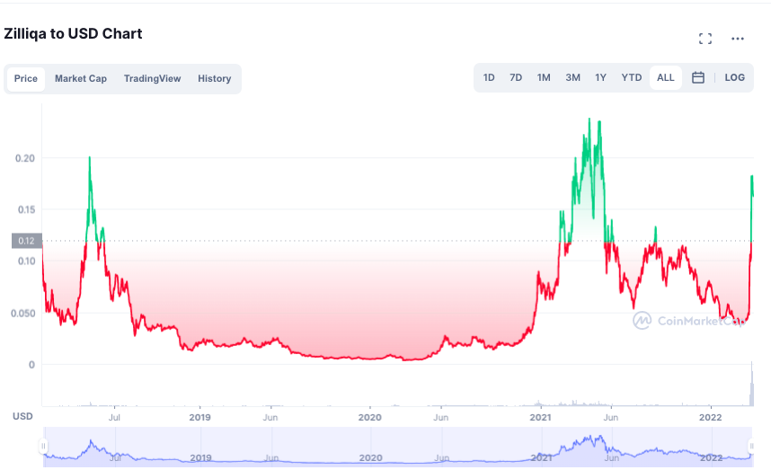Click the 2020 label on main x-axis
This screenshot has height=470, width=771.
coord(369,417)
